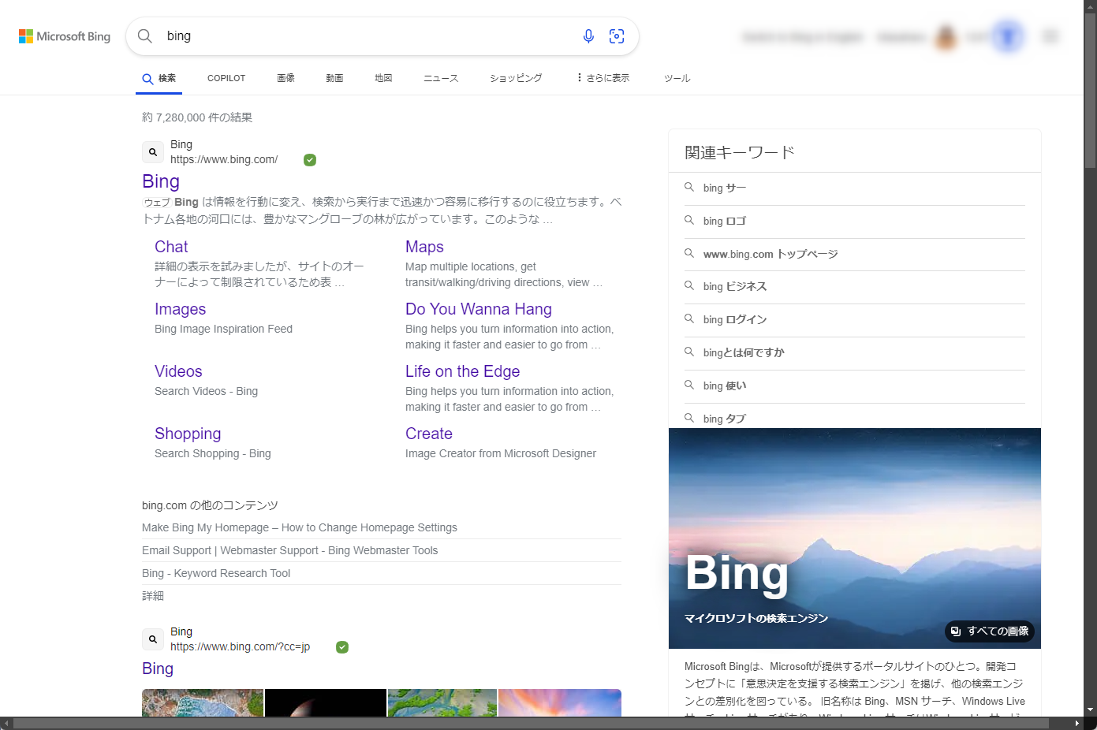Open 'Make Bing My Homepage' link
This screenshot has width=1097, height=730.
[x=300, y=527]
